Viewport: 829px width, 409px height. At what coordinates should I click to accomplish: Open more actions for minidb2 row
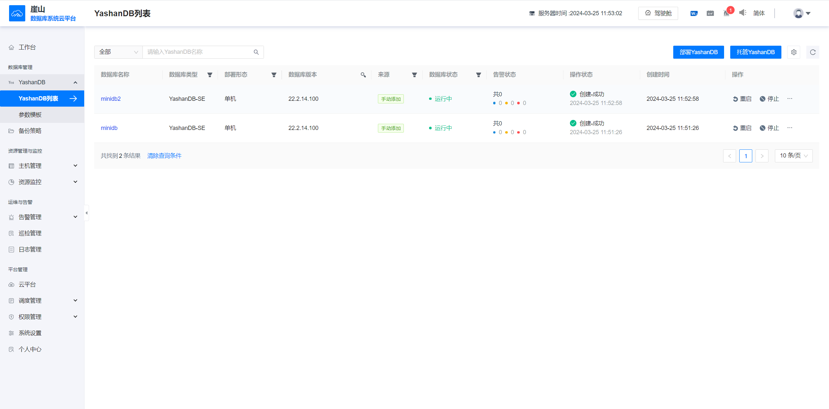coord(790,99)
